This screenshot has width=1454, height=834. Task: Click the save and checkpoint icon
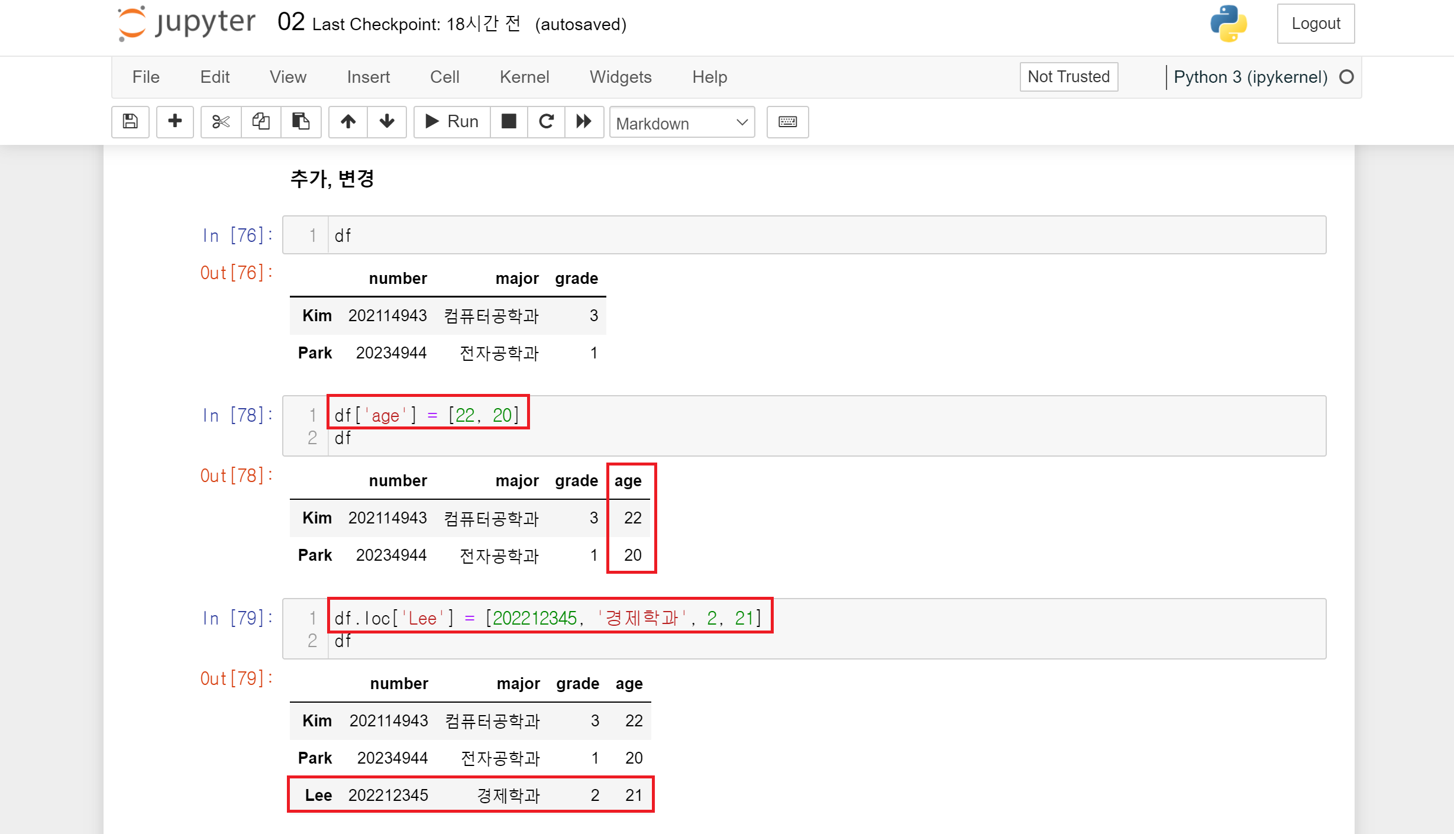[130, 122]
